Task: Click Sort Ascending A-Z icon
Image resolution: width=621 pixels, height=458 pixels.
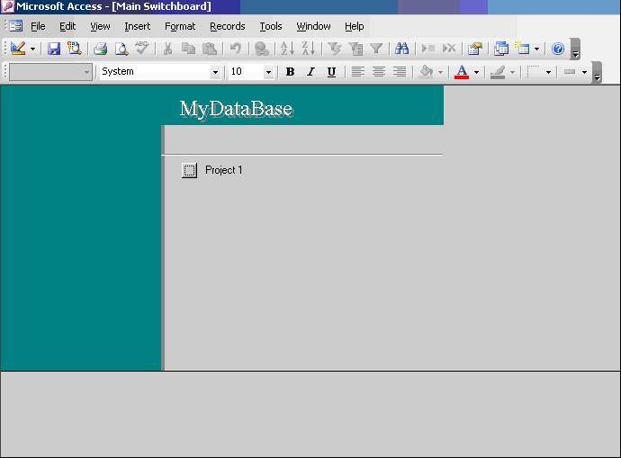Action: [287, 49]
